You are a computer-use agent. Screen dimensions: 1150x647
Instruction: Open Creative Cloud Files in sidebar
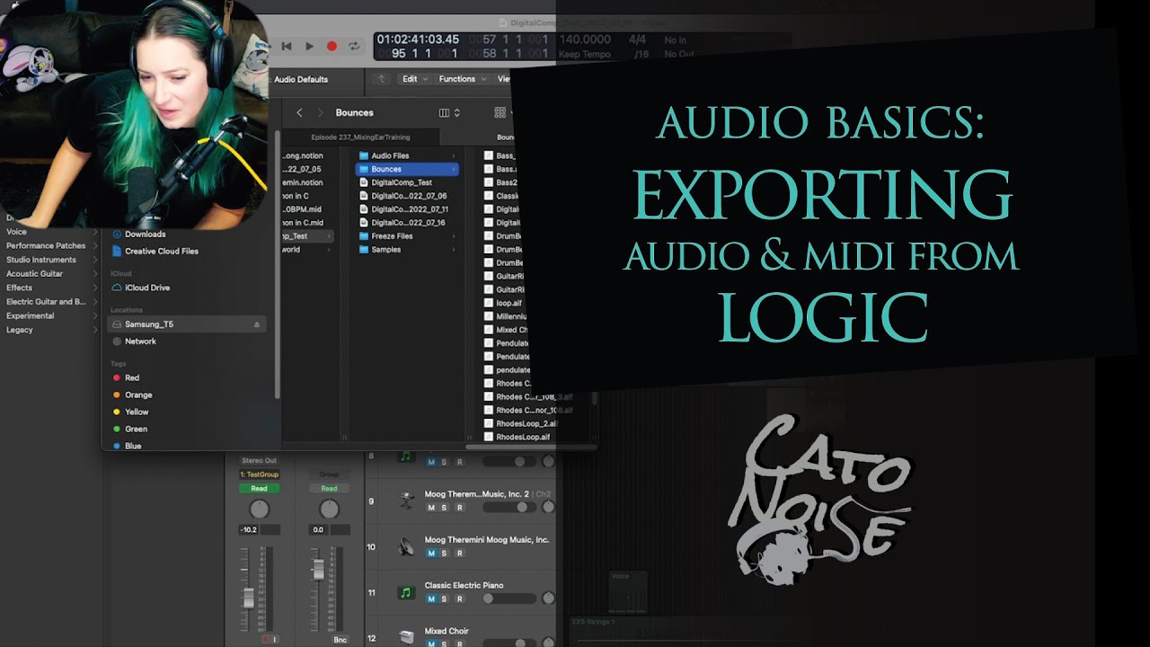pos(155,251)
